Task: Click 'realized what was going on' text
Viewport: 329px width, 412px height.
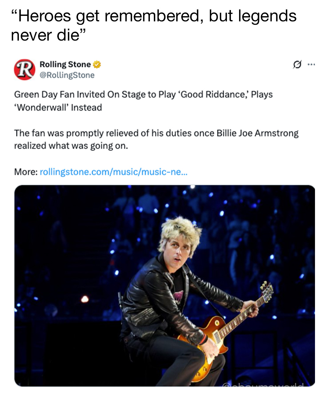Action: pyautogui.click(x=71, y=146)
